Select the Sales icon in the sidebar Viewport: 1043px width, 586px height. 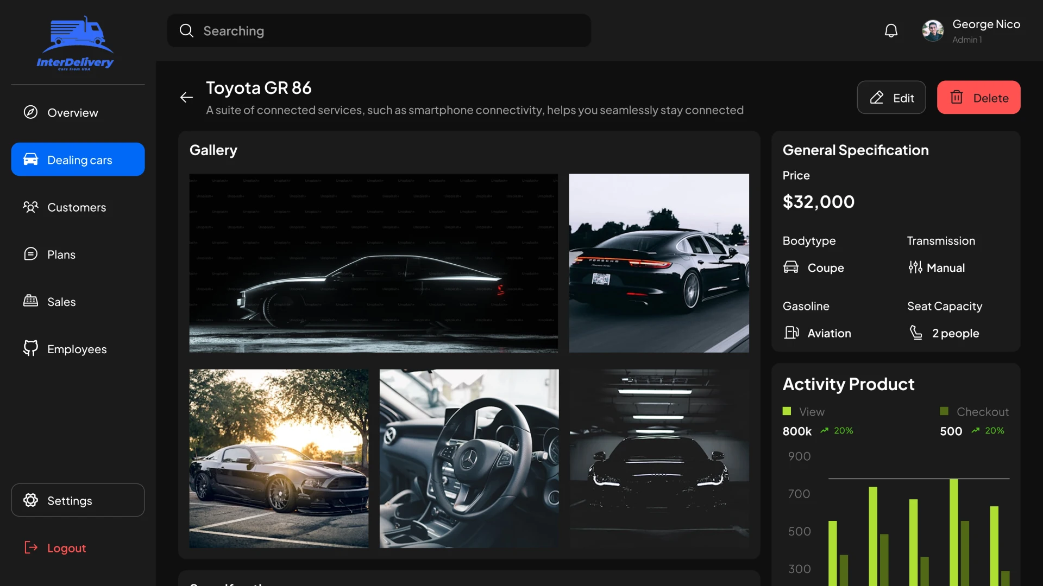click(x=31, y=301)
